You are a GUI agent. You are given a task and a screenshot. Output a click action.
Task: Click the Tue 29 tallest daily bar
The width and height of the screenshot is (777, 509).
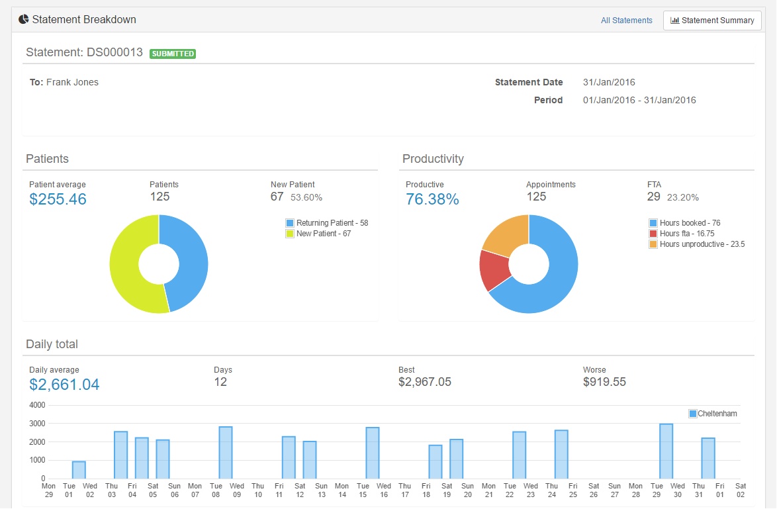click(x=666, y=451)
